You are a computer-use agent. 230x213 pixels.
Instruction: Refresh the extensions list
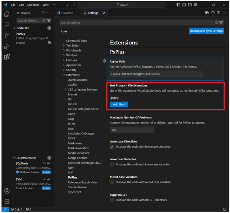pyautogui.click(x=43, y=13)
